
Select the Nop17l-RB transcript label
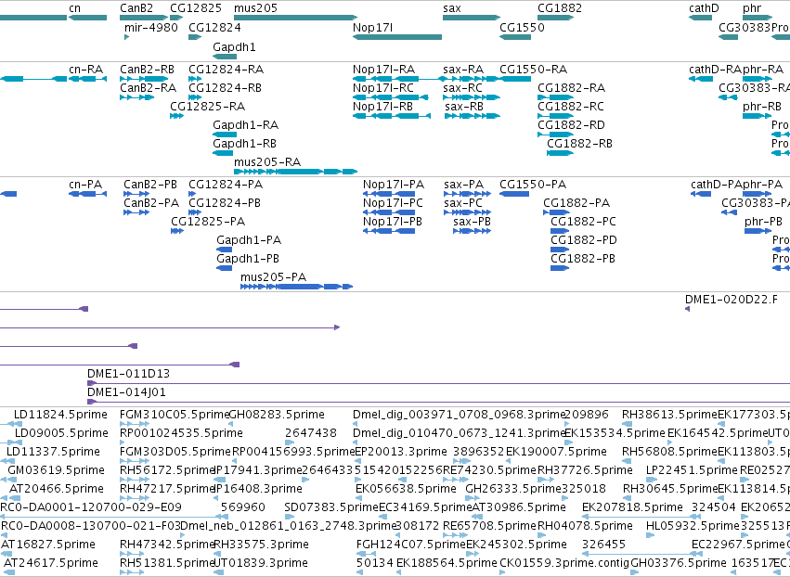pos(382,107)
